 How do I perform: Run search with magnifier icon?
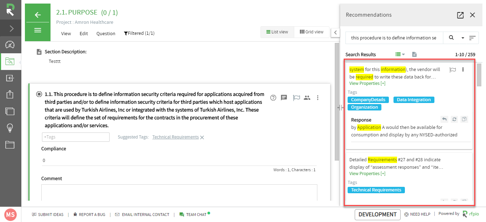click(x=451, y=38)
